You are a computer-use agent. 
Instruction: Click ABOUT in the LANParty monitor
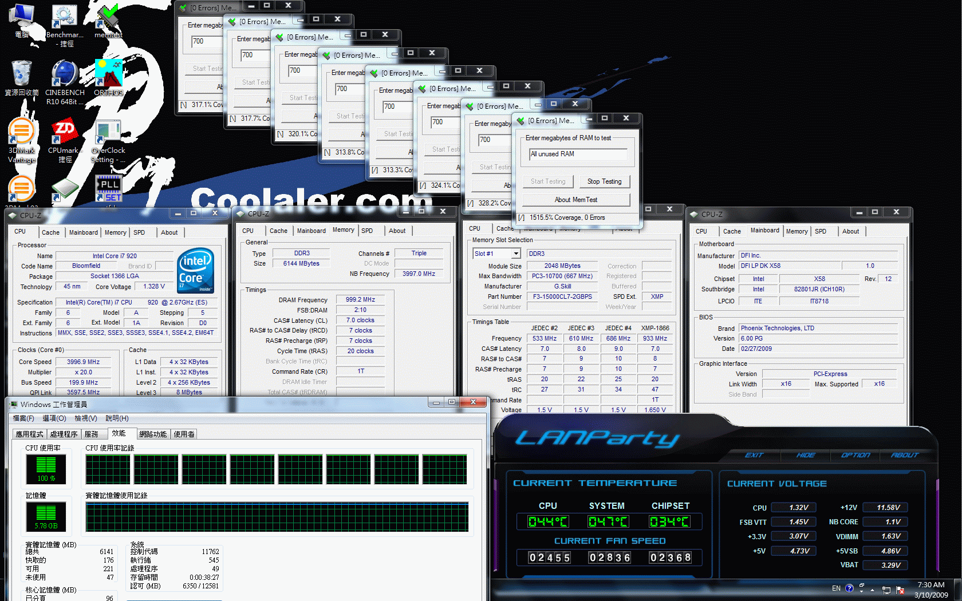(905, 455)
